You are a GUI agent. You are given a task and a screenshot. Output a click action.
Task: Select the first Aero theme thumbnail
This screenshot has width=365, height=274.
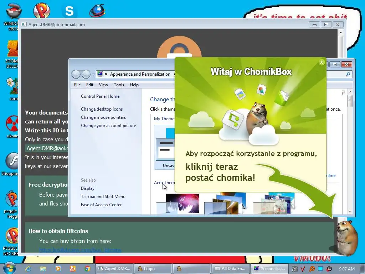coord(178,204)
